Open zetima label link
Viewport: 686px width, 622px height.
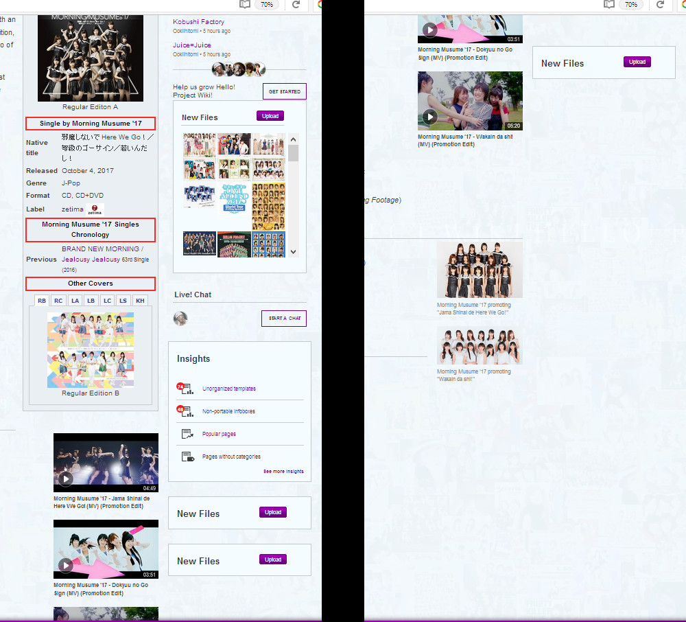coord(72,209)
